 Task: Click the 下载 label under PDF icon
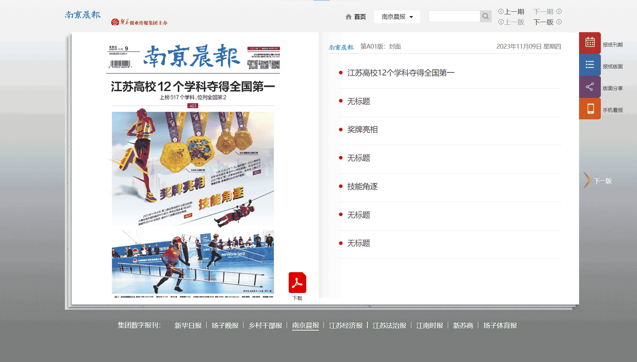[297, 298]
